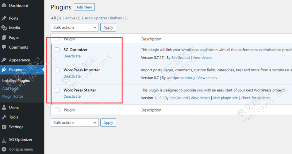Click the WordPress Starter plugin name
Viewport: 292px width, 154px height.
tap(80, 90)
